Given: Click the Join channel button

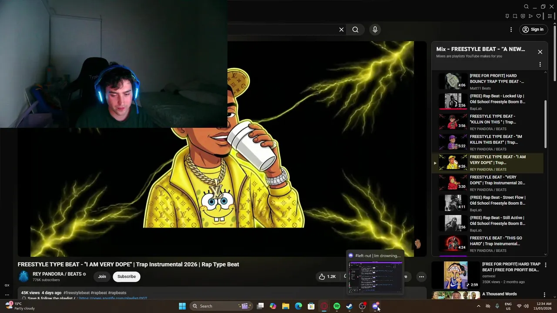Looking at the screenshot, I should click(102, 276).
